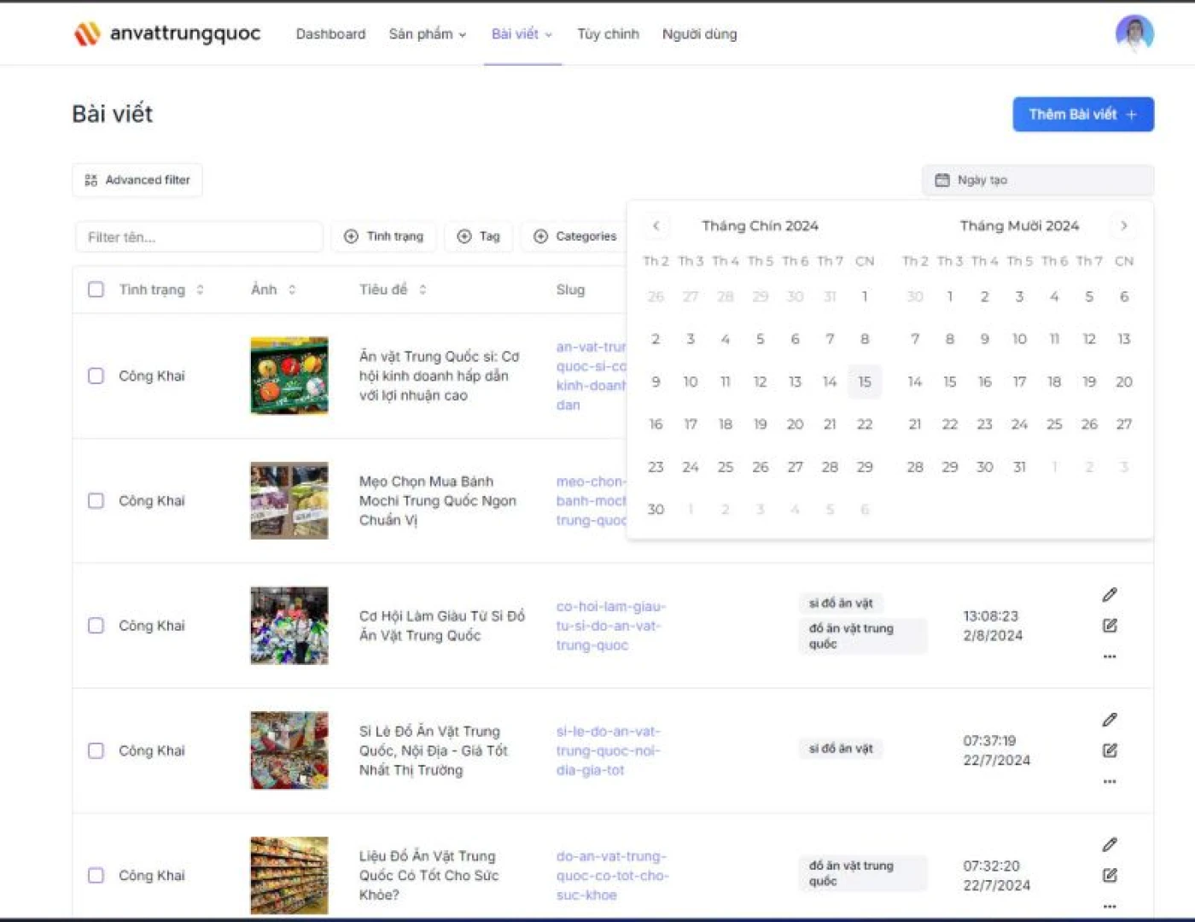The image size is (1195, 922).
Task: Expand the Sản phẩm dropdown menu
Action: (428, 34)
